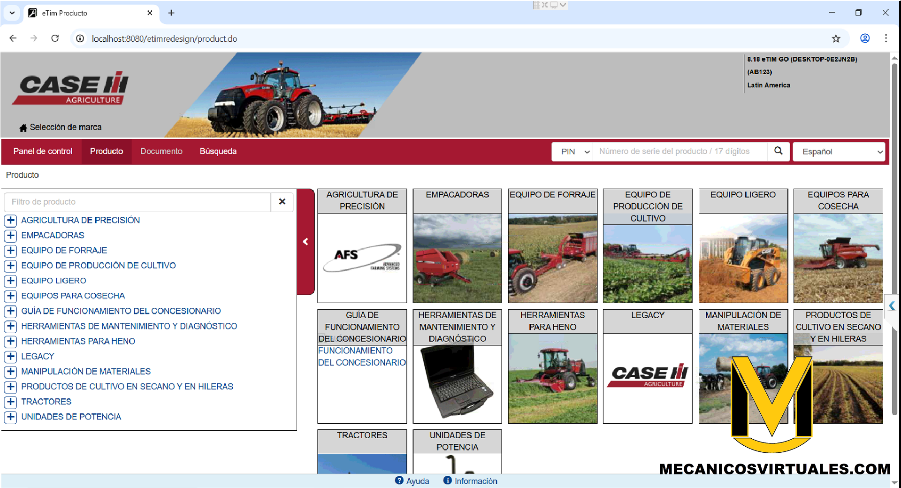901x488 pixels.
Task: Open the EQUIPO LIGERO skid steer thumbnail
Action: pos(743,258)
